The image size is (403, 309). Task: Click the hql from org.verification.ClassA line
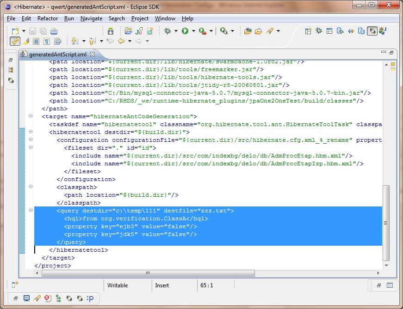136,218
